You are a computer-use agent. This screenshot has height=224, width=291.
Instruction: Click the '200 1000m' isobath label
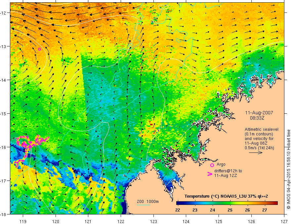point(148,202)
